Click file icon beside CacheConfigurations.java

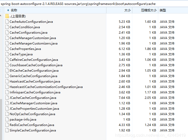pos(7,33)
